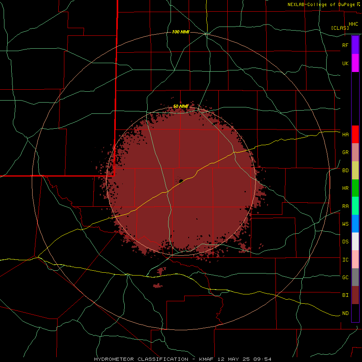Image resolution: width=362 pixels, height=362 pixels.
Task: Click the 09:54 timestamp in caption
Action: point(262,359)
